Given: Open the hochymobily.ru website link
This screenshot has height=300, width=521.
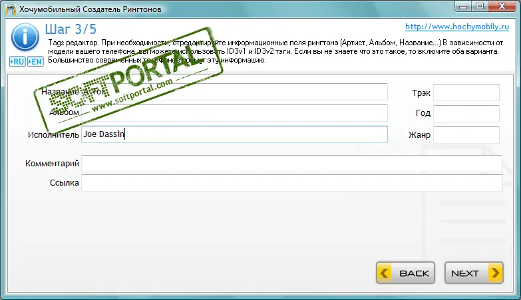Looking at the screenshot, I should 457,27.
